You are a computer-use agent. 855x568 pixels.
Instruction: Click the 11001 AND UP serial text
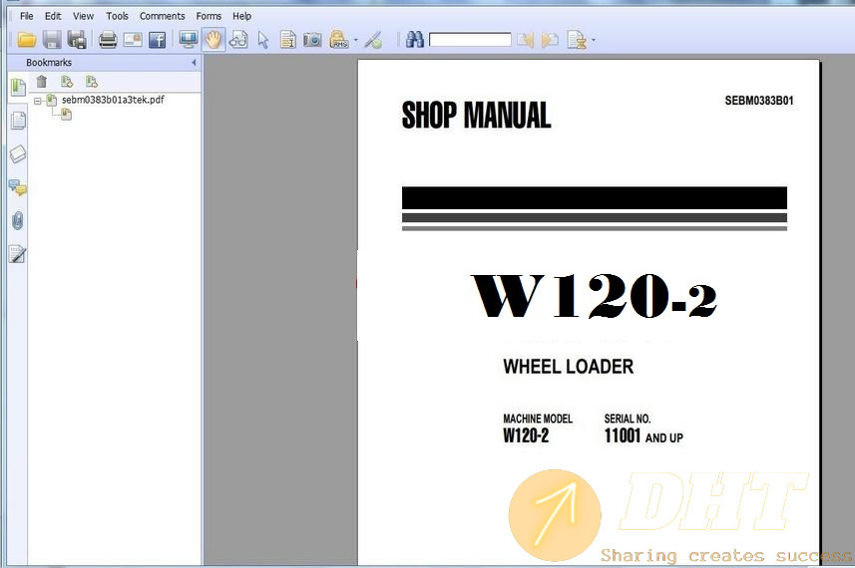[643, 436]
